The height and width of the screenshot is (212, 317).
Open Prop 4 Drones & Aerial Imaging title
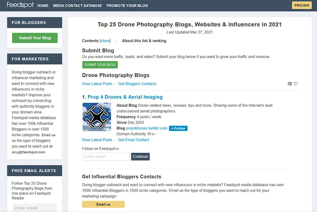tap(125, 97)
